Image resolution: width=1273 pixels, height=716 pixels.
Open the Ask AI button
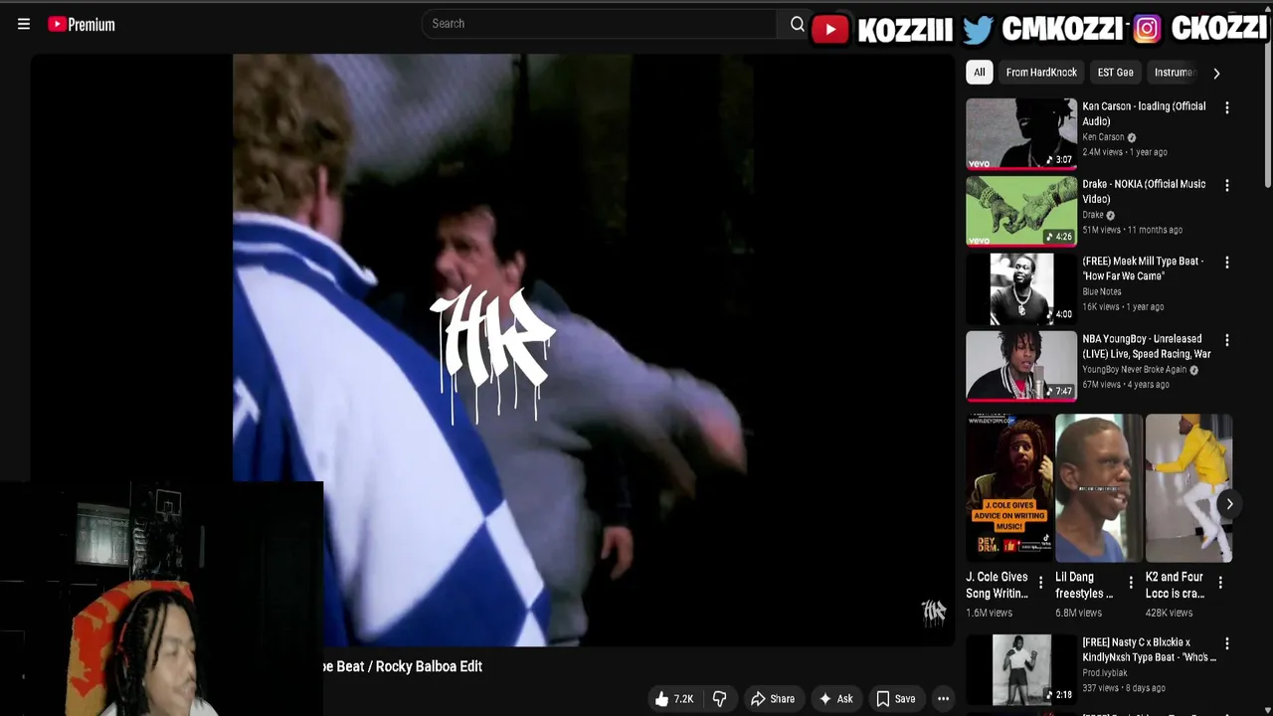point(835,699)
